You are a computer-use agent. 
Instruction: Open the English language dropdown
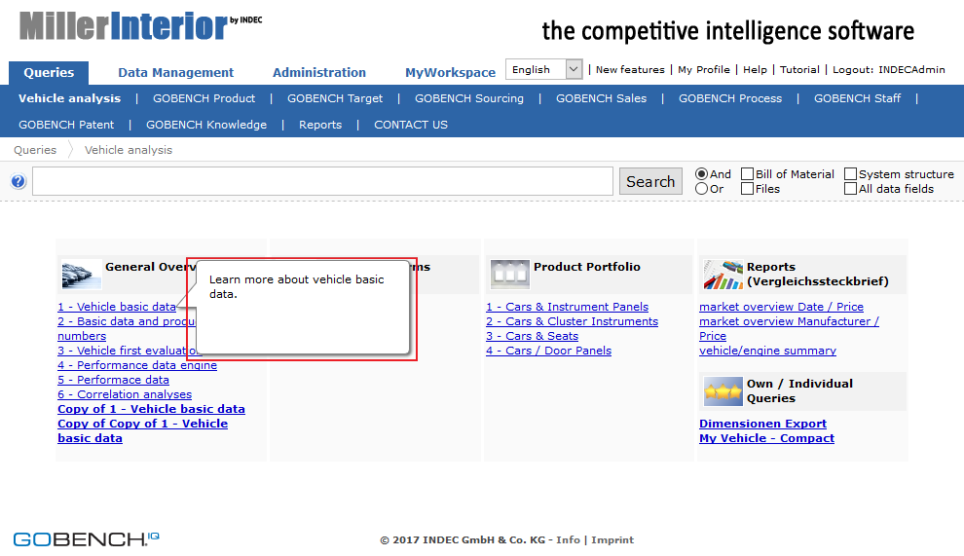(543, 69)
